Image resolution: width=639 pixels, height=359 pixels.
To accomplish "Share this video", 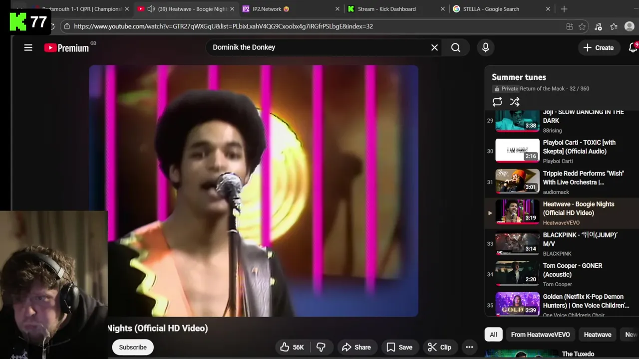I will pos(356,347).
